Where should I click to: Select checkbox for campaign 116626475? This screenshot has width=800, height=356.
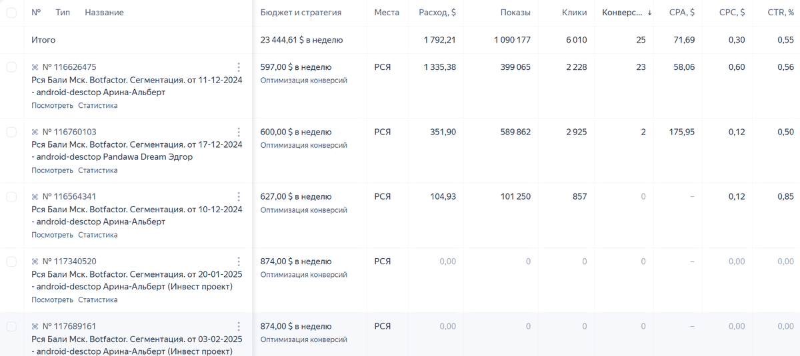11,67
